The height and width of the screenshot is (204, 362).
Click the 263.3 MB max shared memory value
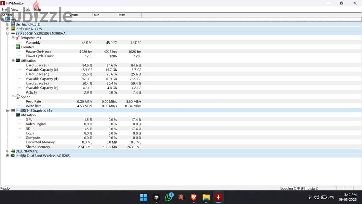click(134, 147)
